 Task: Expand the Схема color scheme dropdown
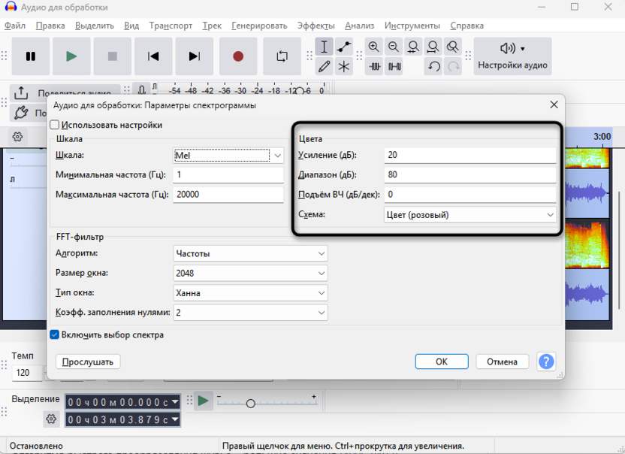coord(470,215)
